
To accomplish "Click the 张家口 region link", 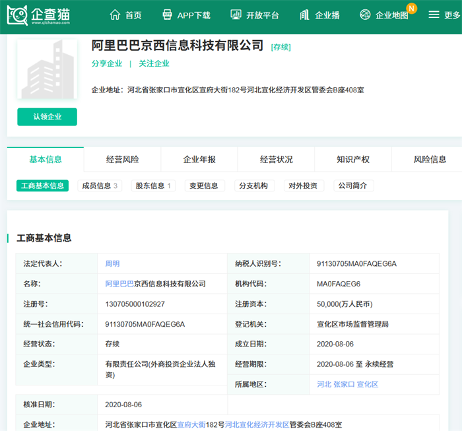I will click(x=344, y=384).
